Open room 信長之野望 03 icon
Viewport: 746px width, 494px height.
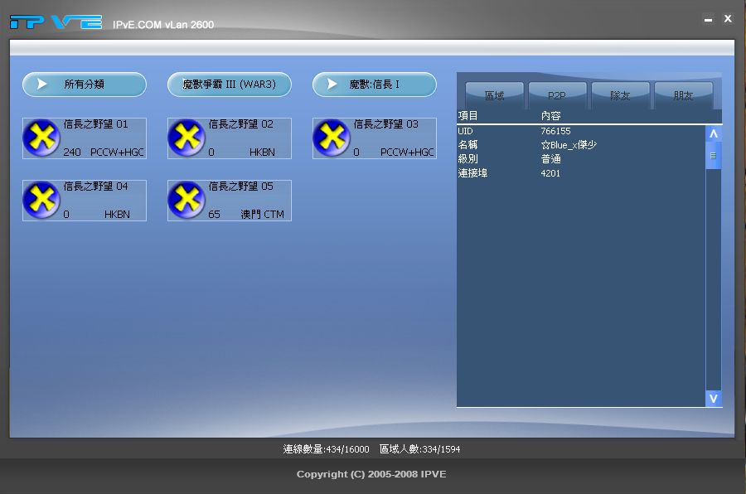click(x=332, y=138)
